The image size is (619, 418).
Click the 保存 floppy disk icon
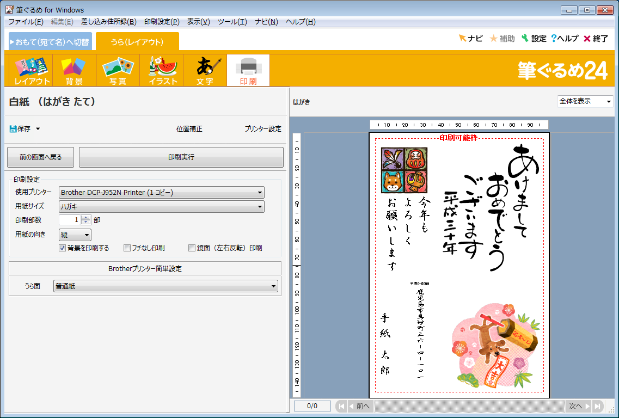[13, 128]
